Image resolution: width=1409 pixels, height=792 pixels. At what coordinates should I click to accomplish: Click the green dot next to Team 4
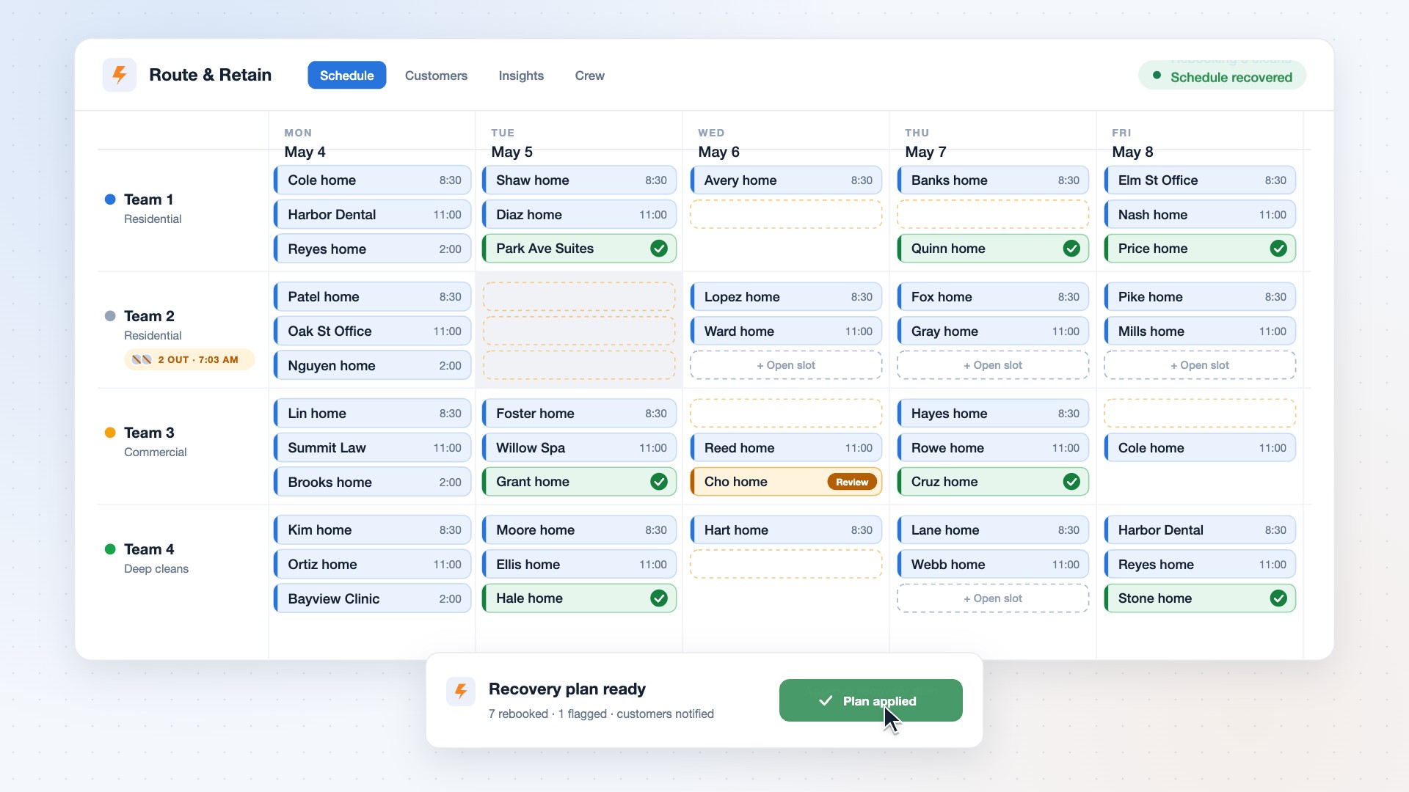pos(110,549)
